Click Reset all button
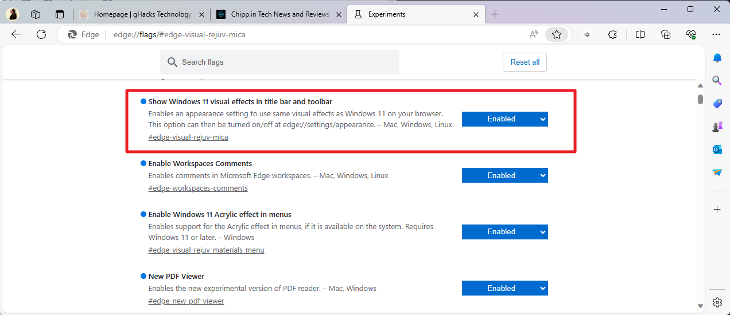The height and width of the screenshot is (315, 730). pyautogui.click(x=525, y=62)
